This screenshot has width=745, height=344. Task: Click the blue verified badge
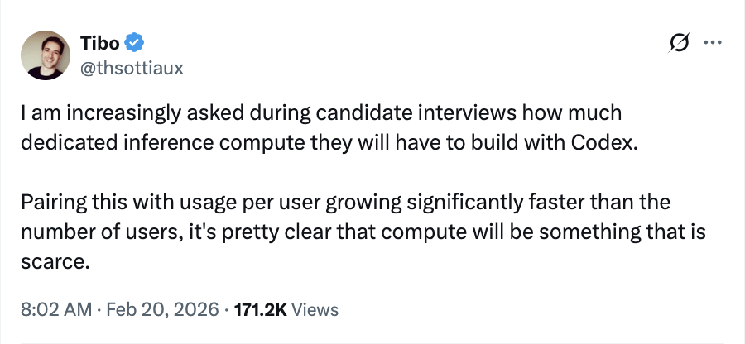(135, 42)
